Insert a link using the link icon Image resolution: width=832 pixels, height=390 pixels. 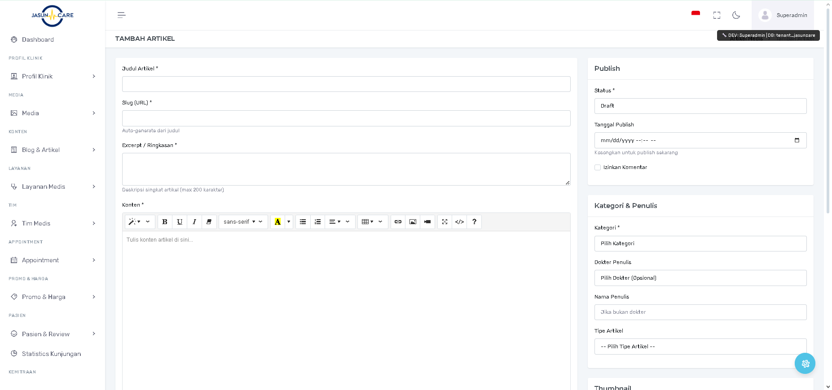pyautogui.click(x=398, y=222)
